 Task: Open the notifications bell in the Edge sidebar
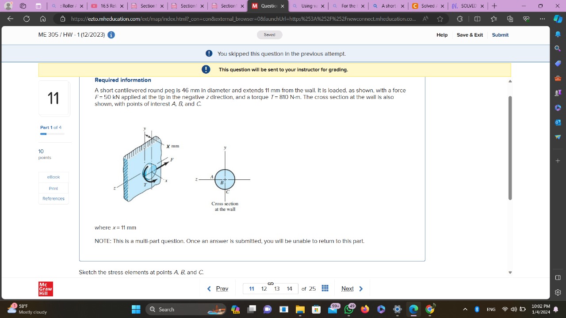[x=558, y=34]
